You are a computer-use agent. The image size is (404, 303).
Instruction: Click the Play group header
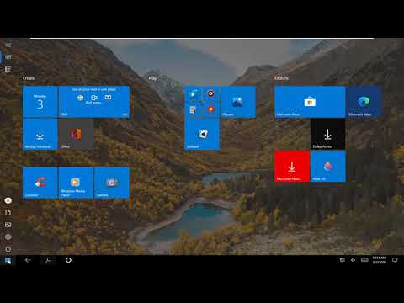[152, 78]
